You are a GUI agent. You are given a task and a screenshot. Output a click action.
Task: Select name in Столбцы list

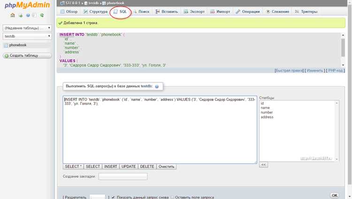(265, 108)
